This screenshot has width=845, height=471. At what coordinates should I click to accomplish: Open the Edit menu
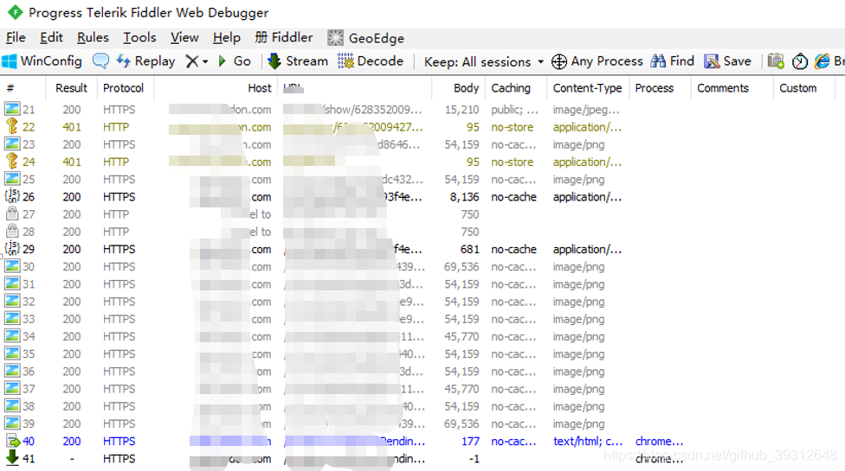tap(51, 38)
